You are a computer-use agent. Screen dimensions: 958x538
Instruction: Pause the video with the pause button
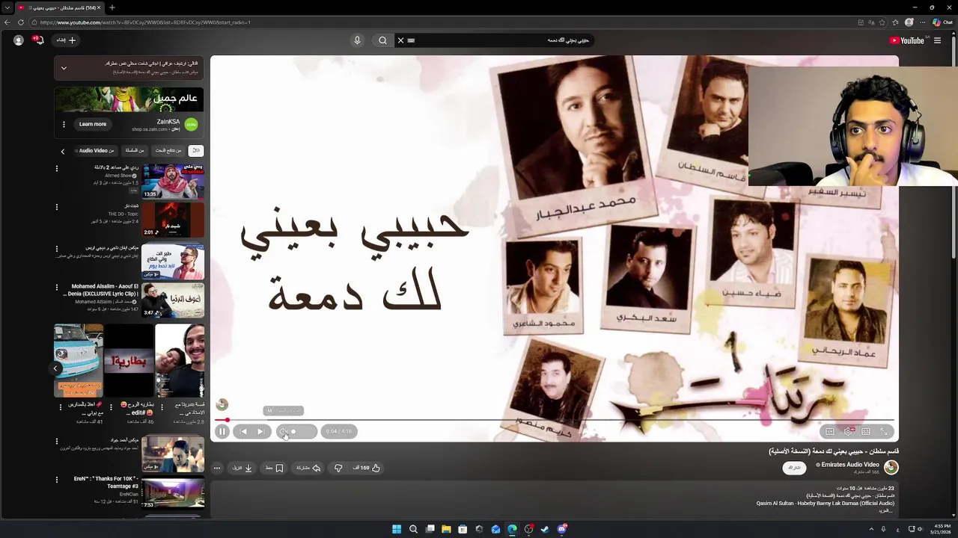click(x=222, y=431)
